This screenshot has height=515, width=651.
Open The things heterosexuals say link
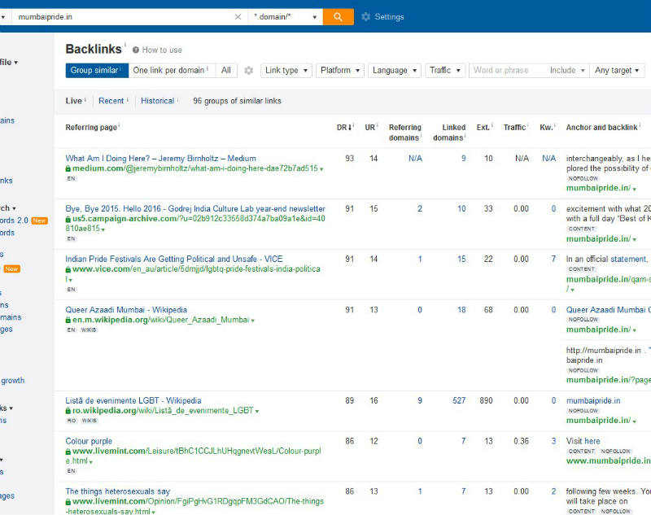point(118,491)
